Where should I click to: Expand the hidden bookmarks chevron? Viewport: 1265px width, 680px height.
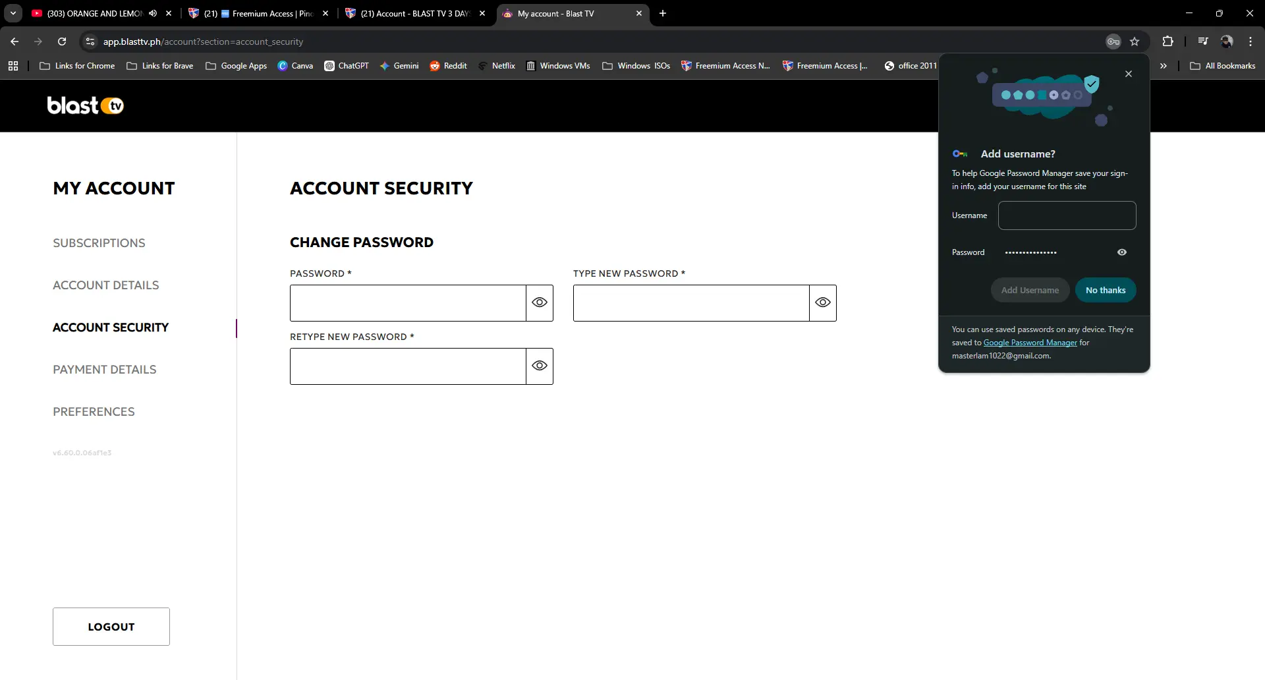point(1164,66)
